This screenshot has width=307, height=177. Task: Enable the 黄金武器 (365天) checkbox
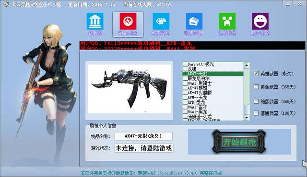[x=256, y=87]
